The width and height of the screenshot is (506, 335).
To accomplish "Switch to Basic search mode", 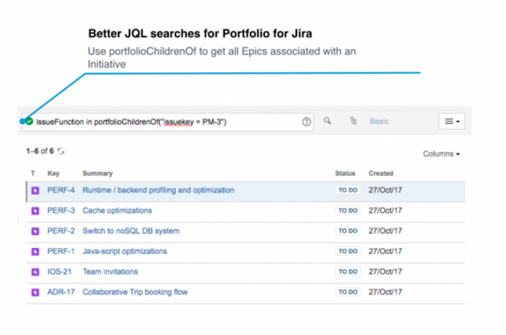I will pyautogui.click(x=379, y=121).
